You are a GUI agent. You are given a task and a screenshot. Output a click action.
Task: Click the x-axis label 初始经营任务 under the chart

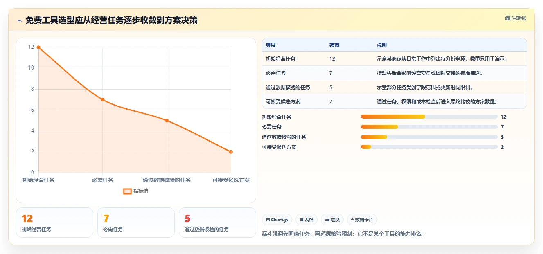point(38,180)
